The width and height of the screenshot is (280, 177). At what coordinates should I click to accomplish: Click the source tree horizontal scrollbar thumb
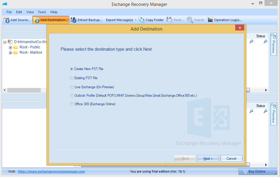[24, 90]
